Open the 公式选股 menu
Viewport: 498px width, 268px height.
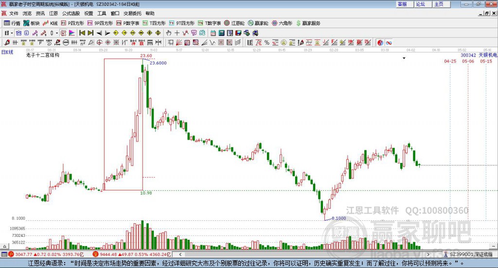pyautogui.click(x=71, y=13)
